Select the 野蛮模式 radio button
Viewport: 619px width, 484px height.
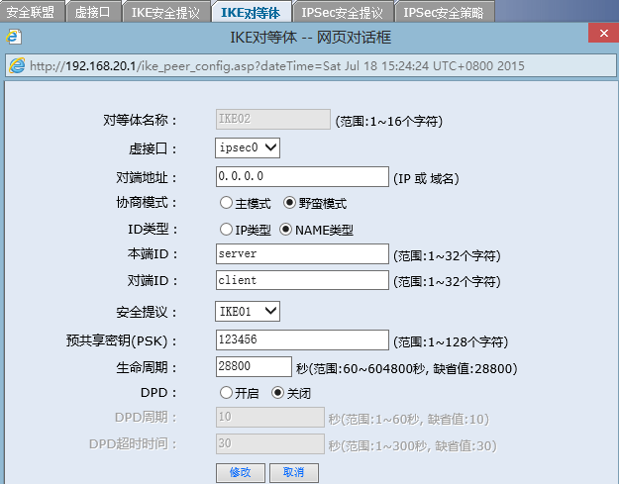[x=290, y=203]
